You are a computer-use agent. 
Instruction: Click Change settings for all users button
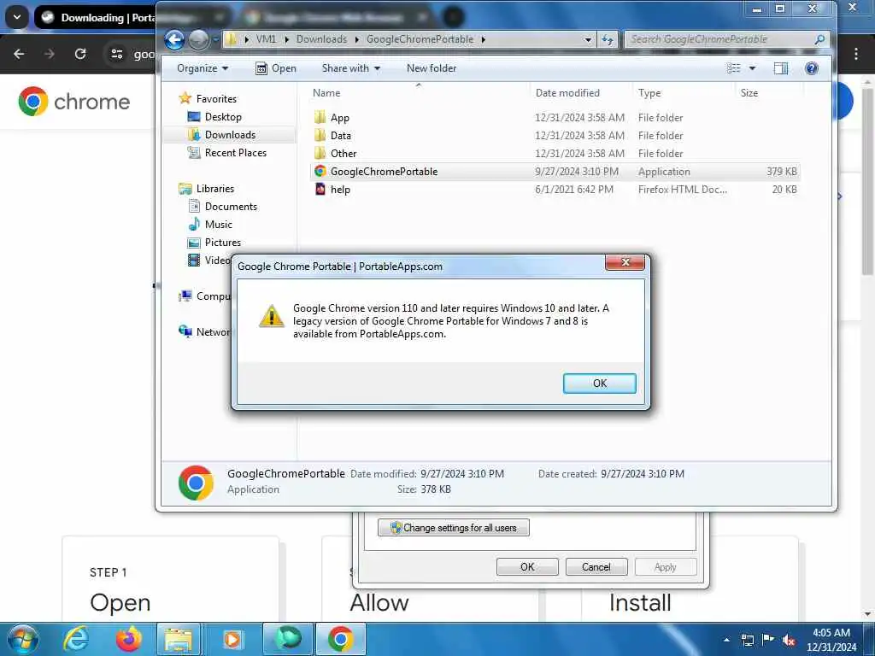click(x=453, y=528)
